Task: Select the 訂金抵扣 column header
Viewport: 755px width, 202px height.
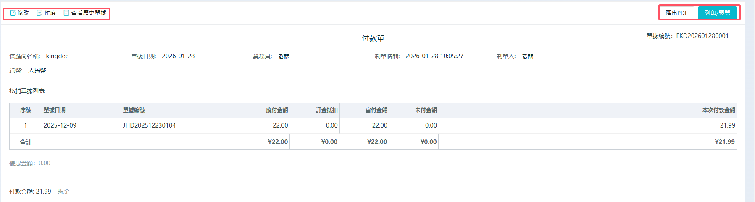Action: (x=326, y=110)
